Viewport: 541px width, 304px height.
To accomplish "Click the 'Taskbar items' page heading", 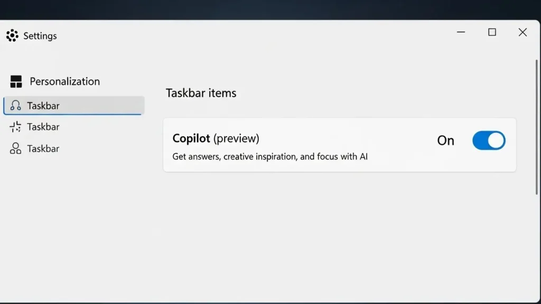I will 201,93.
